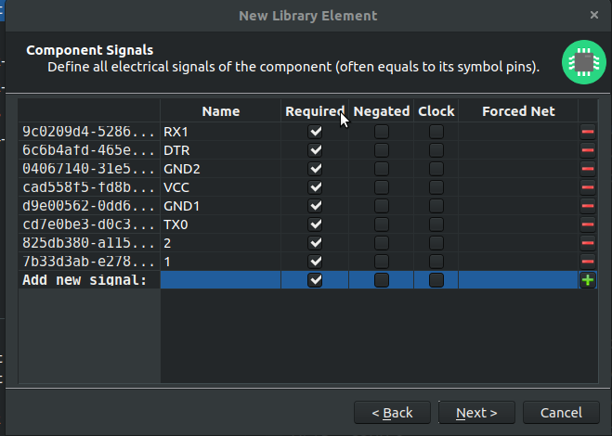The image size is (612, 436).
Task: Remove the GND1 signal with minus icon
Action: 588,206
